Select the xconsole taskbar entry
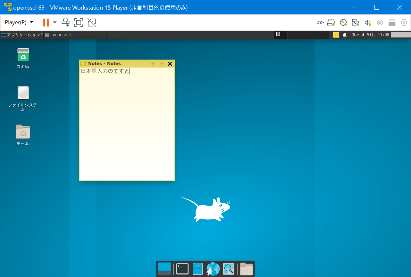 pos(75,35)
